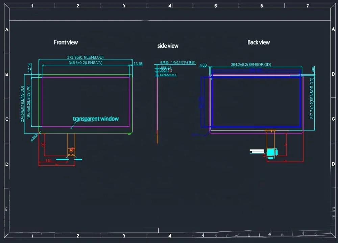This screenshot has height=243, width=338.
Task: Select the cyan connector block in Back view
Action: pos(270,152)
